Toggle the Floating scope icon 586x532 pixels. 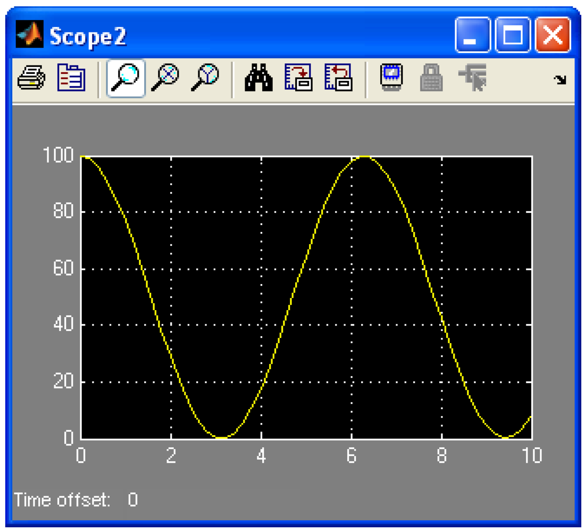392,79
